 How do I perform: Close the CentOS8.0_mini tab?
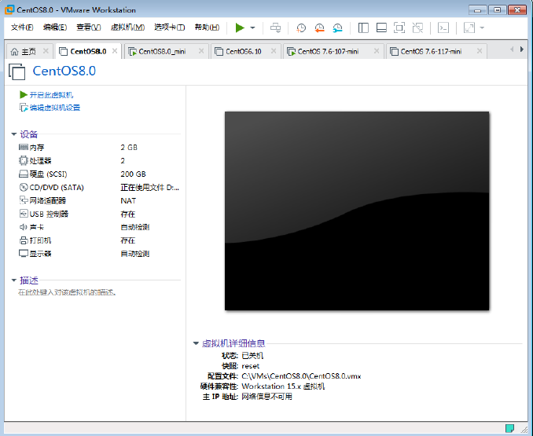point(201,51)
